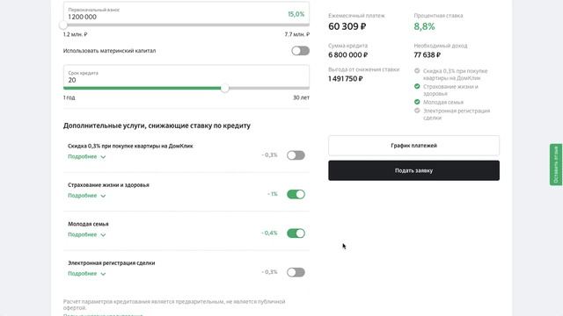Click the 1 год minimum term label

pos(69,97)
